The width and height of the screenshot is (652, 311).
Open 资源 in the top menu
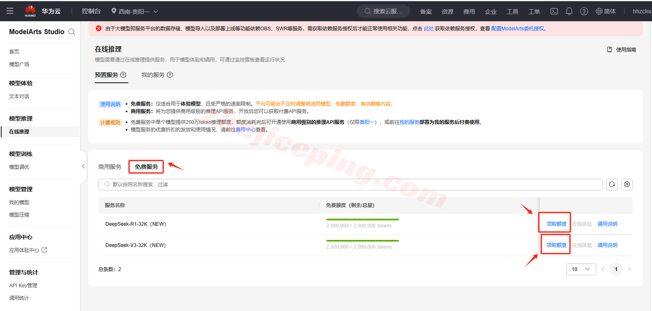pyautogui.click(x=448, y=11)
